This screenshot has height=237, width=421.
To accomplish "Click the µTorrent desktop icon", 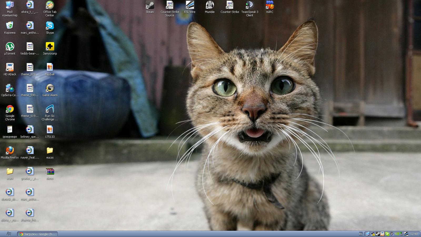I will [10, 47].
